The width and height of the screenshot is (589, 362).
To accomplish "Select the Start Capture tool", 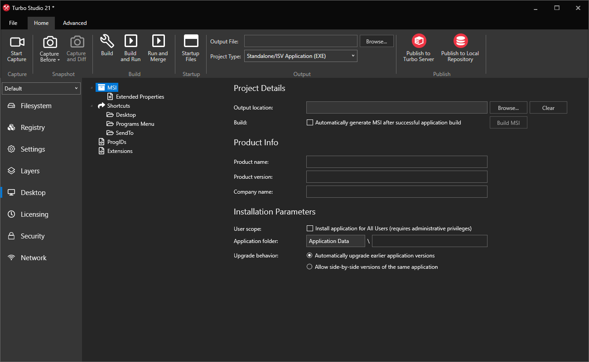I will tap(17, 48).
